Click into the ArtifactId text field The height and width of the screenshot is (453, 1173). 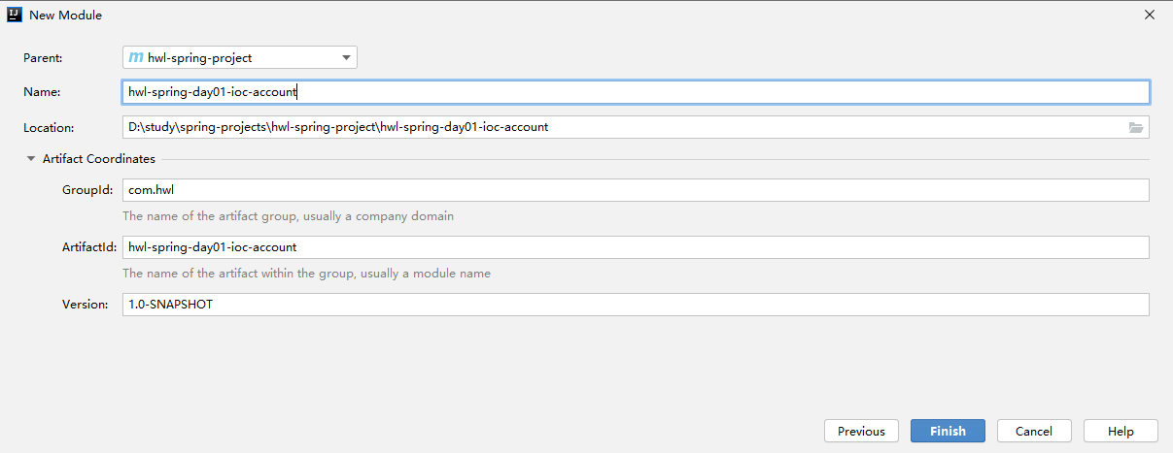click(x=636, y=247)
